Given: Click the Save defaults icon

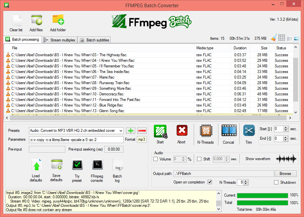Looking at the screenshot, I should click(57, 165).
